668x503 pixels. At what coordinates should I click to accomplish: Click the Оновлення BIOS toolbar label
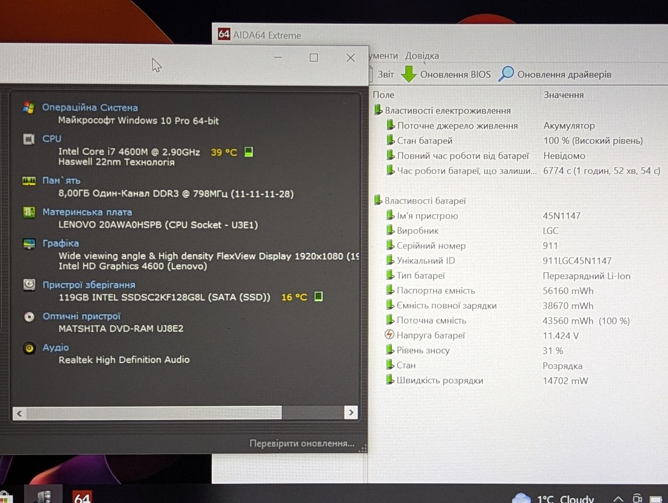pos(456,74)
